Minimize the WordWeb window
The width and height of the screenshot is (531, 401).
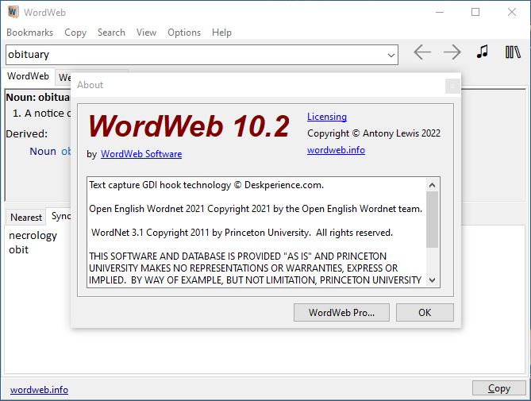tap(440, 12)
